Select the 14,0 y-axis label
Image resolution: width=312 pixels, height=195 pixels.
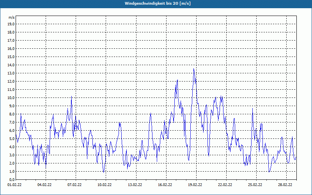click(x=11, y=65)
